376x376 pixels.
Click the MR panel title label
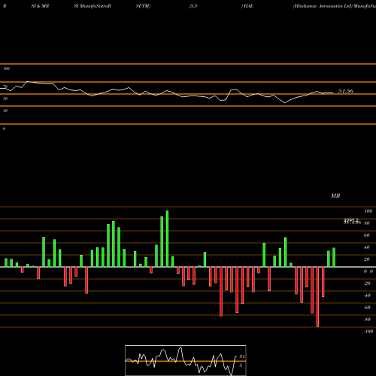[x=335, y=196]
